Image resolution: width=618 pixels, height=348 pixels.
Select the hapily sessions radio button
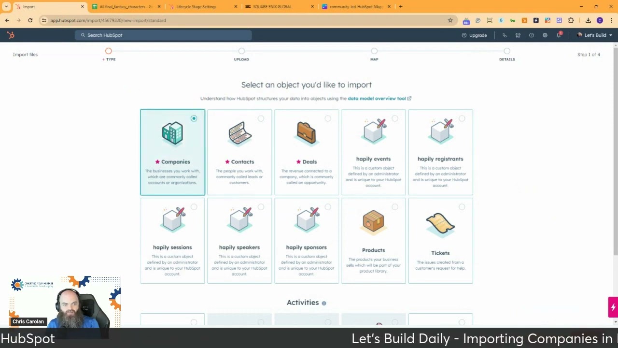tap(194, 207)
